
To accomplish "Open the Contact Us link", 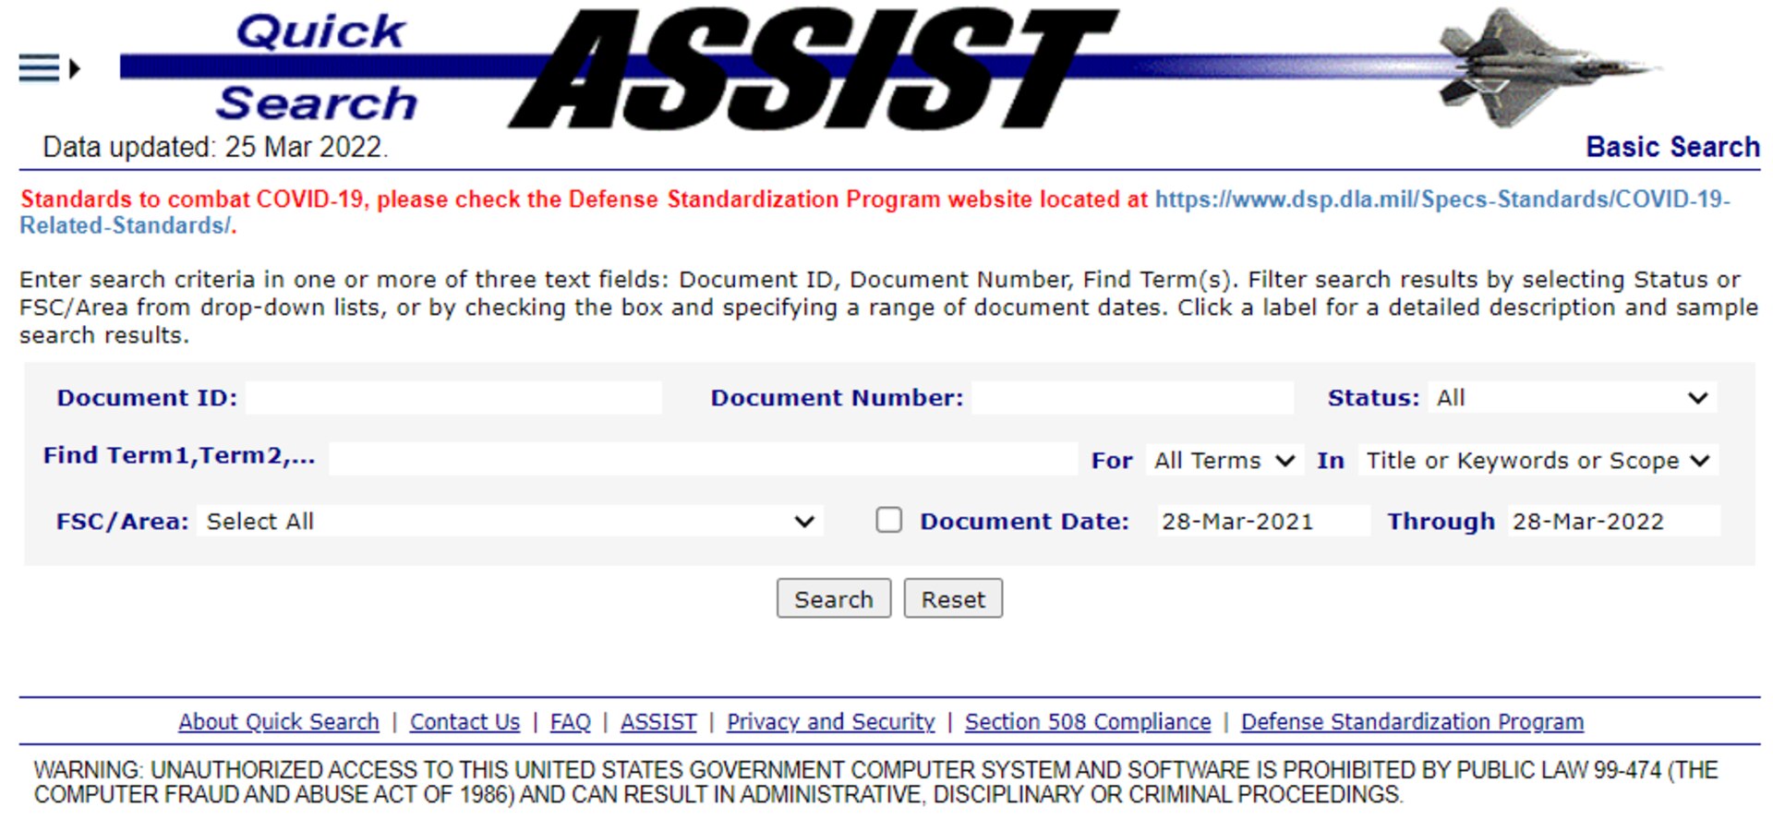I will [464, 721].
